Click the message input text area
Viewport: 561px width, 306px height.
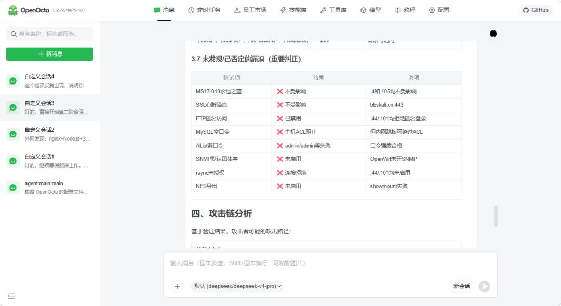coord(330,263)
